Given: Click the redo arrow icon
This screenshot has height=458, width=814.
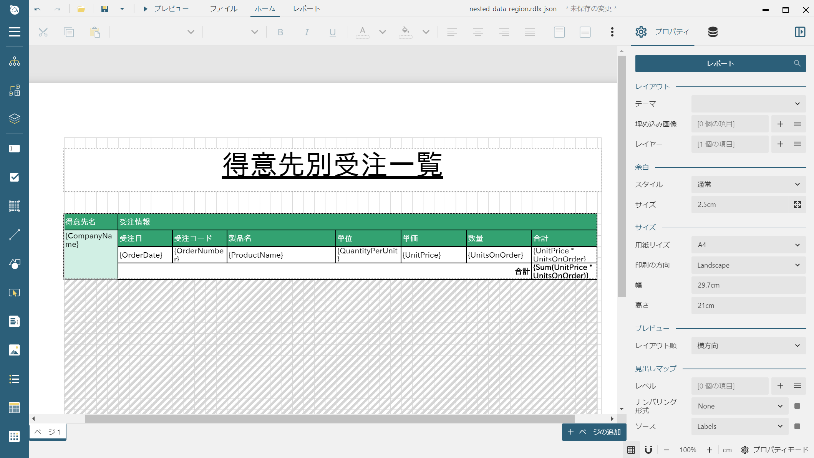Looking at the screenshot, I should pos(57,9).
